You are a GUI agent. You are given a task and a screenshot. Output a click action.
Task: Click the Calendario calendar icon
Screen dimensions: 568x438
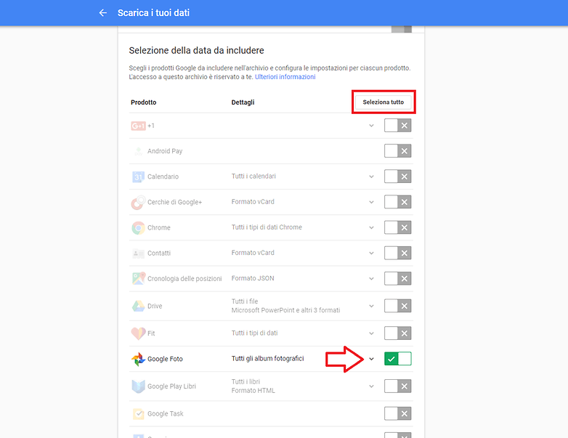[138, 177]
